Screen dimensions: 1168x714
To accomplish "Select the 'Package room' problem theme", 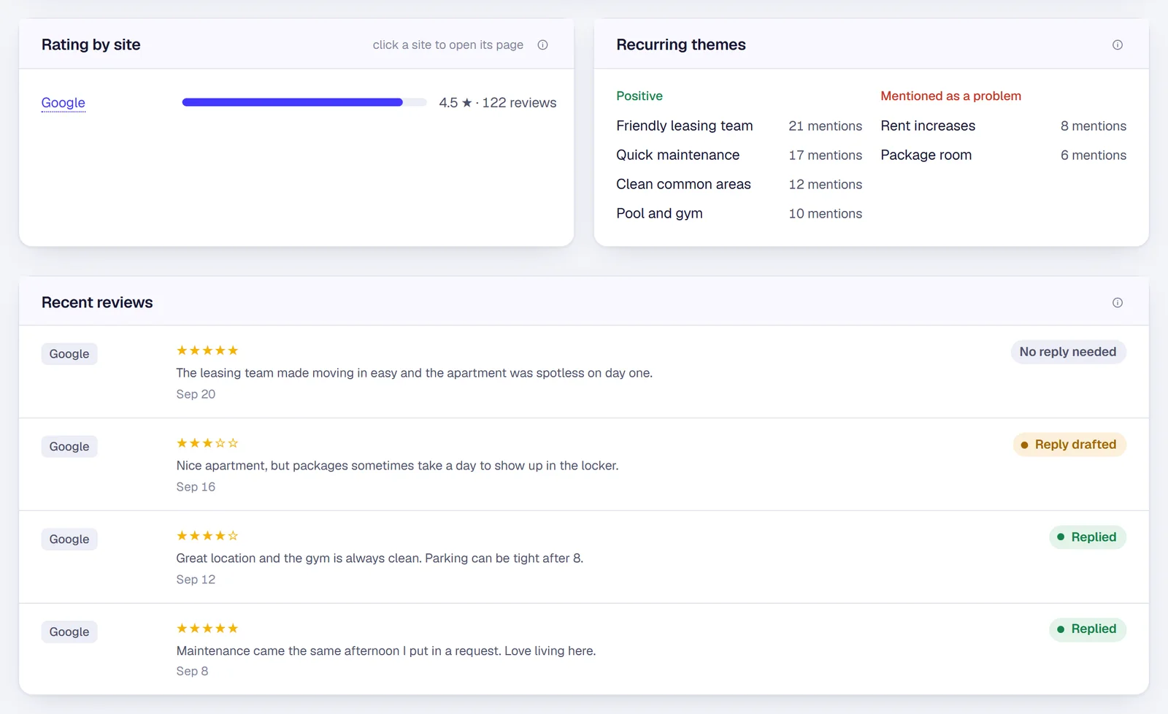I will [926, 155].
